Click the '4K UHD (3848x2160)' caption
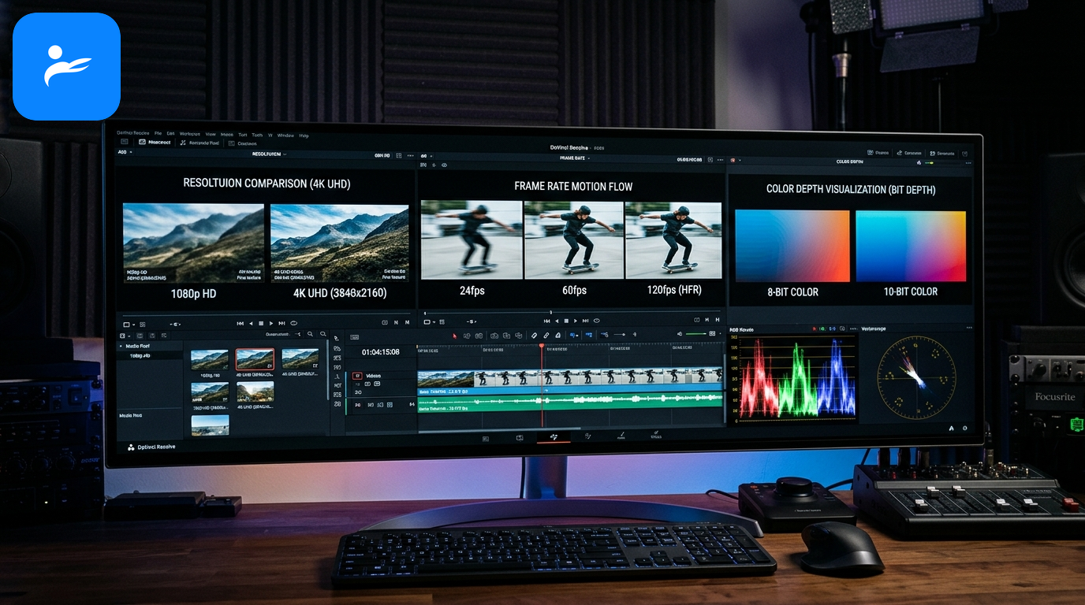 [x=339, y=294]
